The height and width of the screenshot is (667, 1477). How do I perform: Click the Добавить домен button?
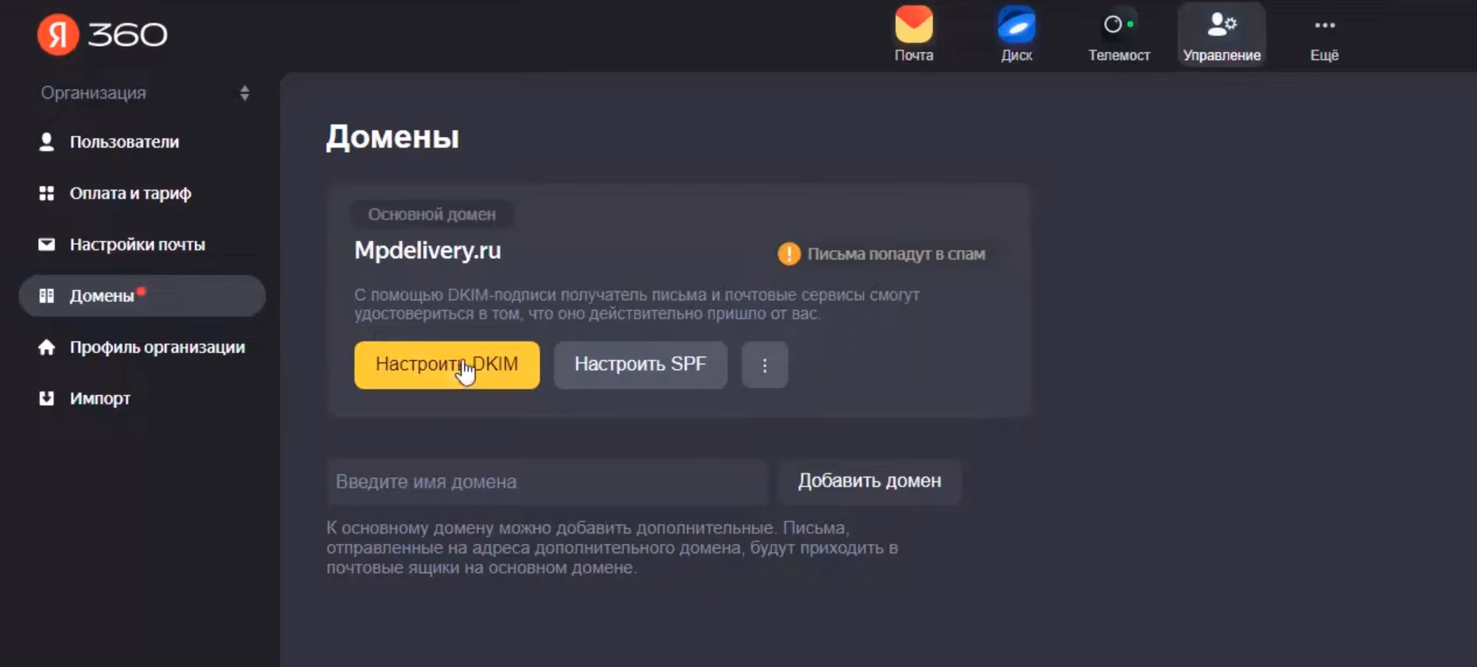pos(870,481)
